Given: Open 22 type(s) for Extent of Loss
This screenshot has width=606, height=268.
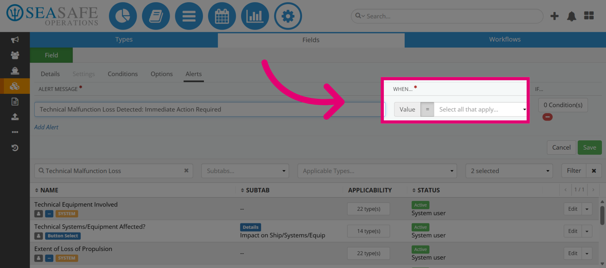Looking at the screenshot, I should tap(368, 253).
